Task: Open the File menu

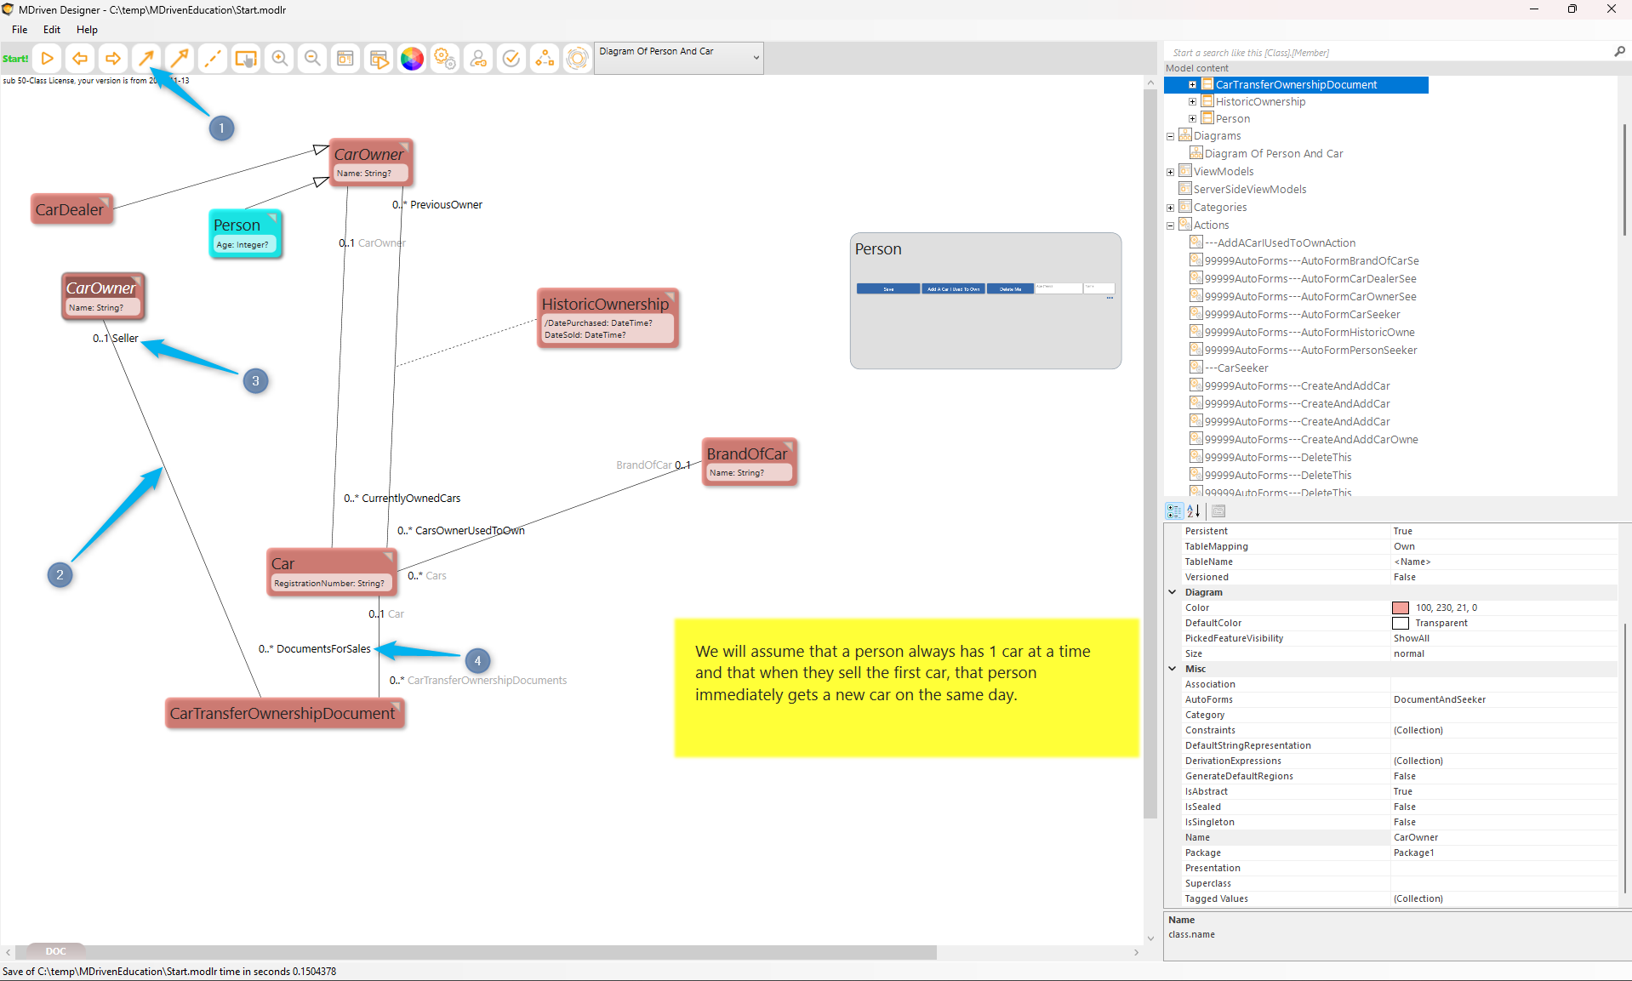Action: [20, 30]
